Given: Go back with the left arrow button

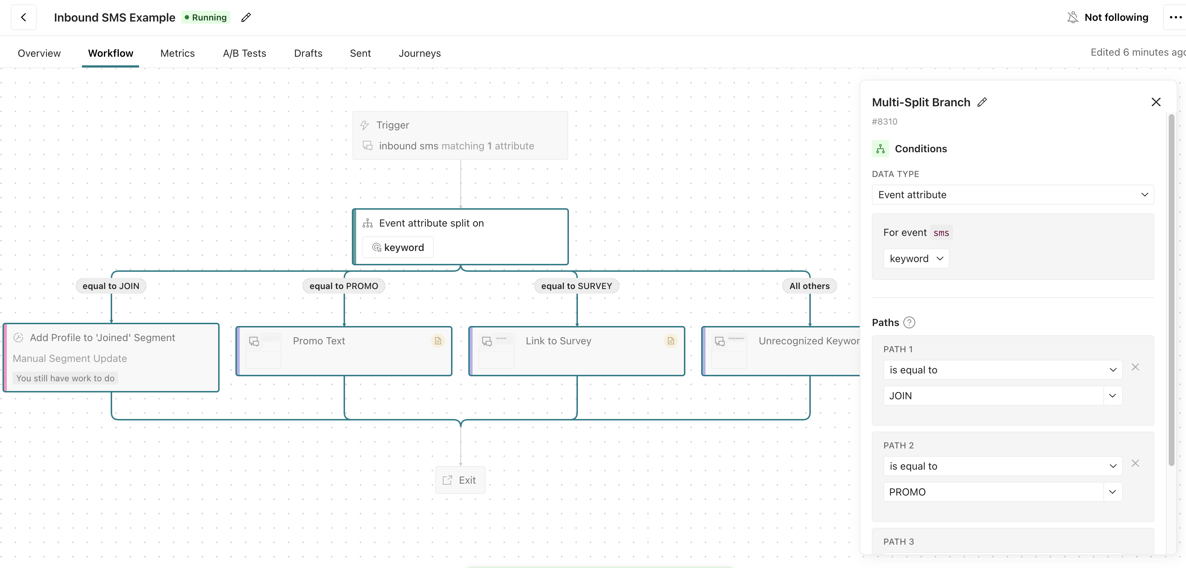Looking at the screenshot, I should [23, 18].
